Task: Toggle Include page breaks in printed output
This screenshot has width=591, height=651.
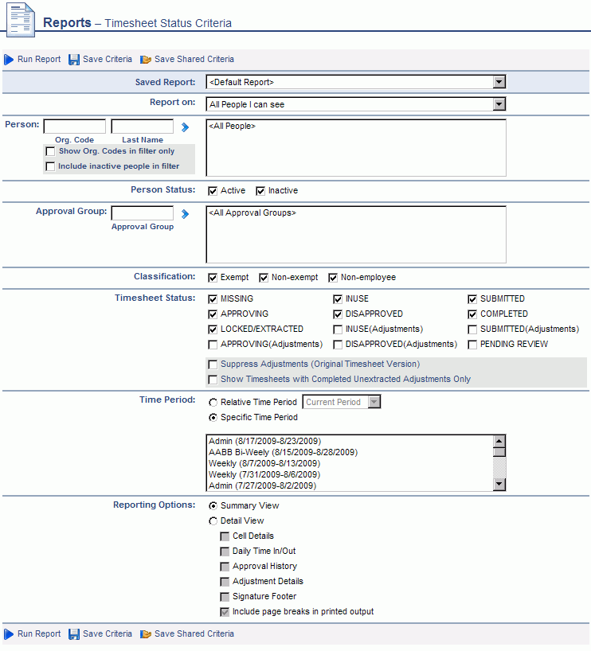Action: (225, 612)
